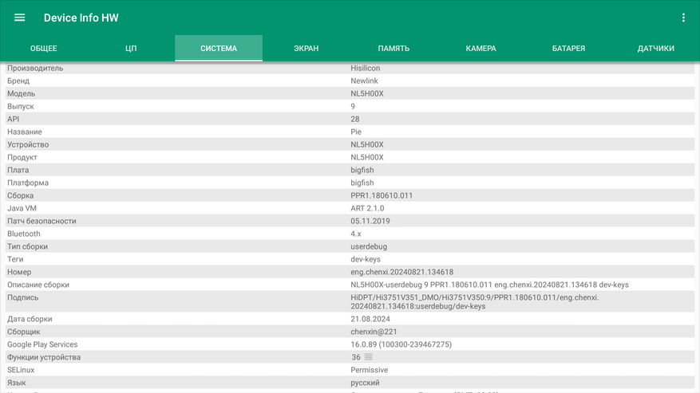Click the Подпись row label
This screenshot has height=393, width=700.
(x=23, y=297)
